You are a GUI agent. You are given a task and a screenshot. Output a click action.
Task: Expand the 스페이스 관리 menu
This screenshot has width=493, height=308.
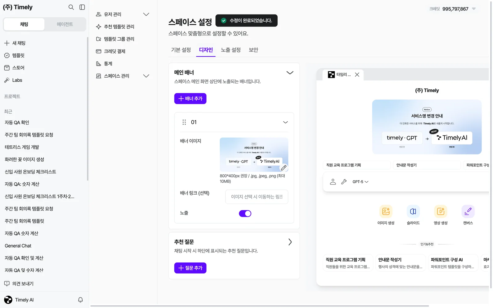coord(146,76)
